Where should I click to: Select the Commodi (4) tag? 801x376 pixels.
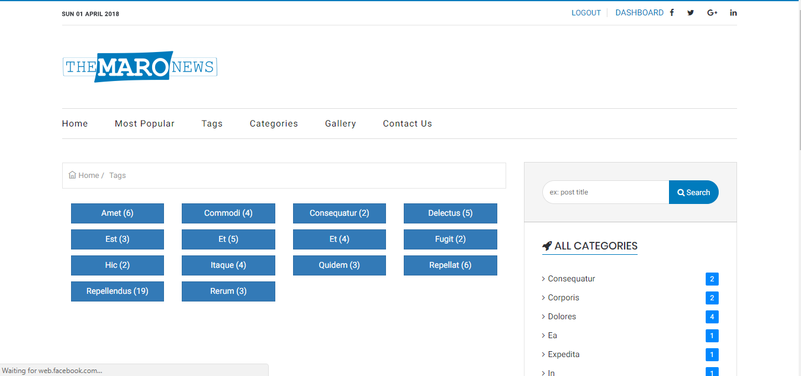[x=229, y=213]
